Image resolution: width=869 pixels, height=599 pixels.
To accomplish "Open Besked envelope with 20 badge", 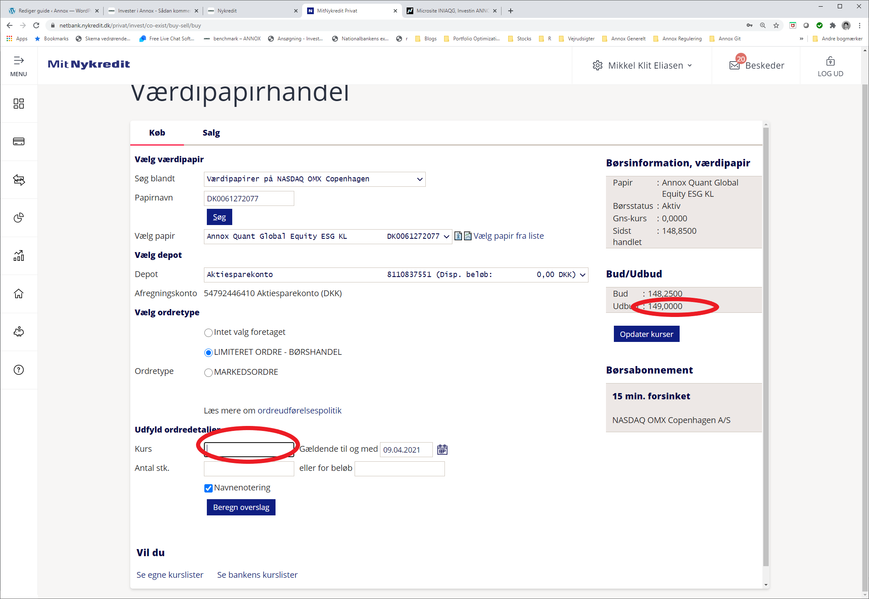I will [x=735, y=65].
